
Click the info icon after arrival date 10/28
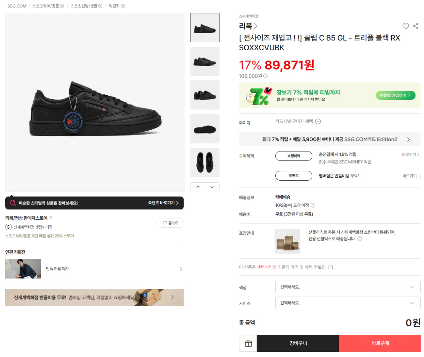[313, 205]
